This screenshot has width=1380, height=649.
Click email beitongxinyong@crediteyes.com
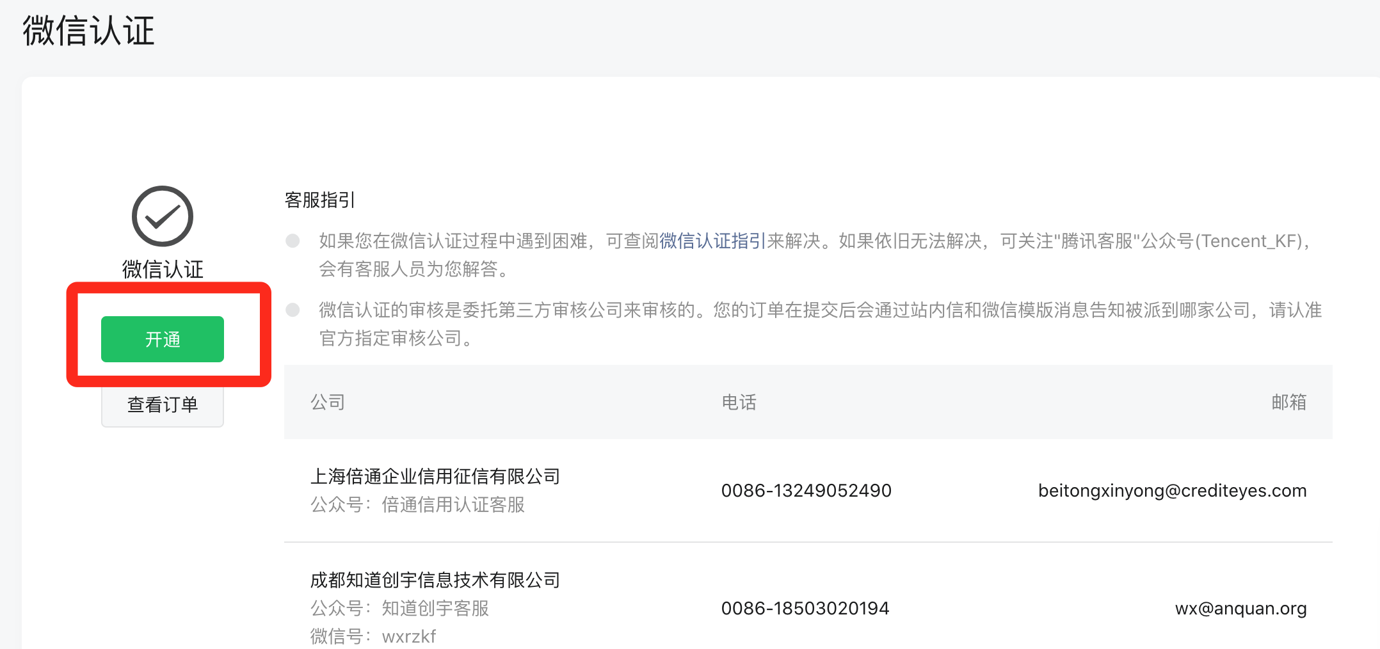coord(1173,491)
